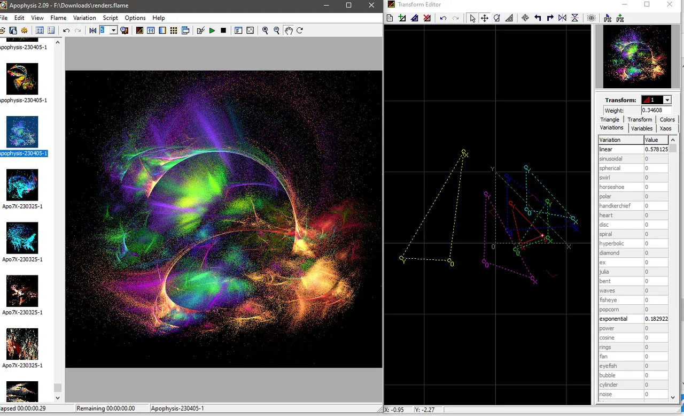Switch to the Triangle tab
The image size is (684, 416).
point(610,119)
